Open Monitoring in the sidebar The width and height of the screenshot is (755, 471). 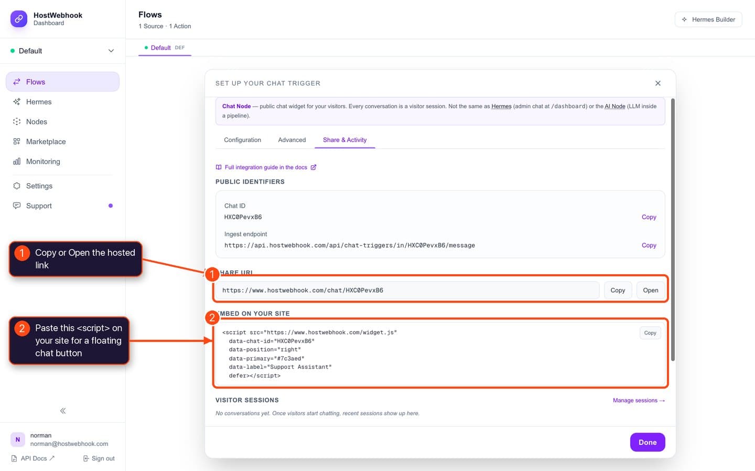point(62,161)
